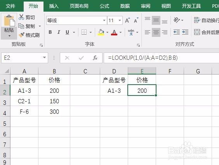The width and height of the screenshot is (219, 165).
Task: Click the phonetic guide wén icon
Action: pyautogui.click(x=131, y=32)
